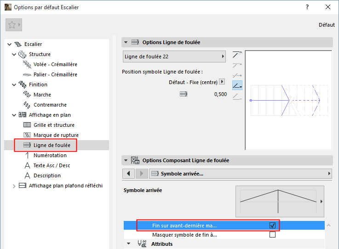
Task: Go to previous component page arrow
Action: tap(129, 173)
